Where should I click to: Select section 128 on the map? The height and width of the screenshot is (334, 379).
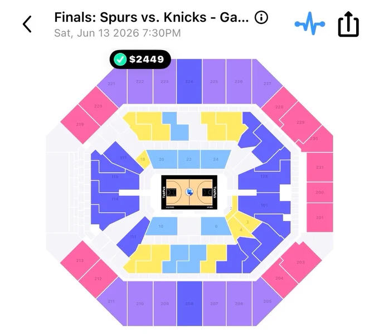[264, 176]
